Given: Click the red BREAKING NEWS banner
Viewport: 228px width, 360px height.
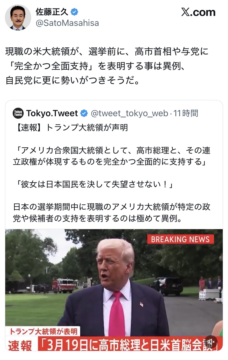Looking at the screenshot, I should 180,239.
